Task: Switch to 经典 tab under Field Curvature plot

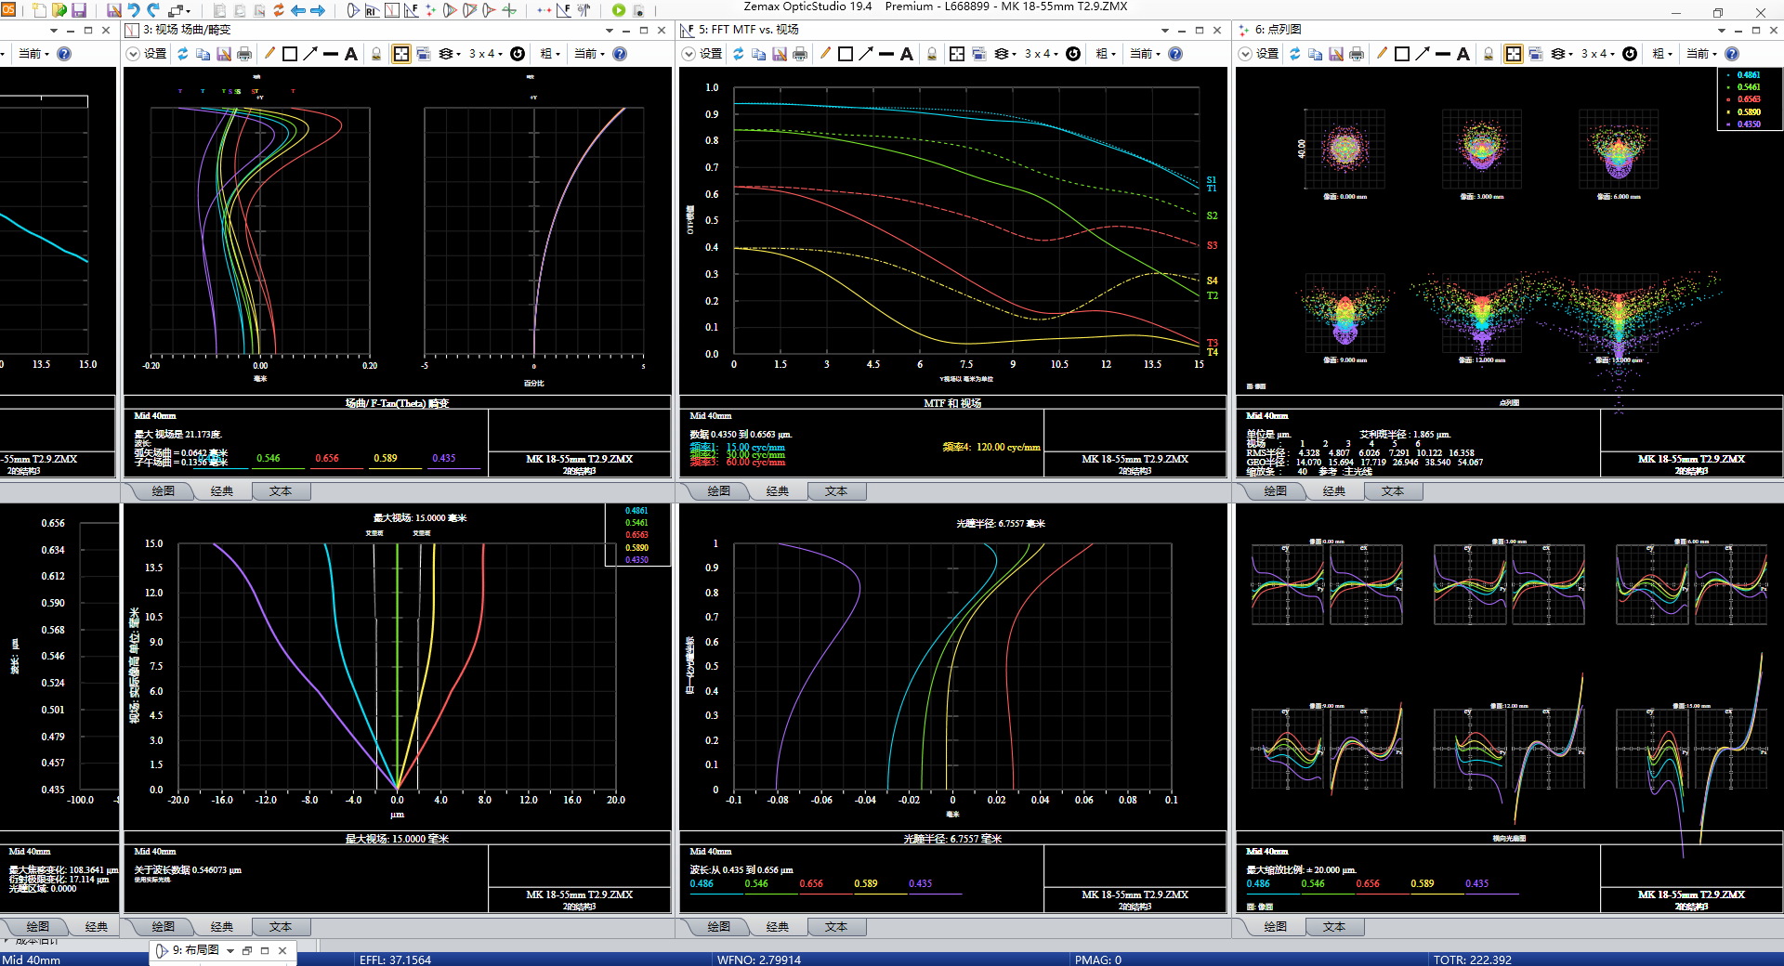Action: pyautogui.click(x=222, y=491)
